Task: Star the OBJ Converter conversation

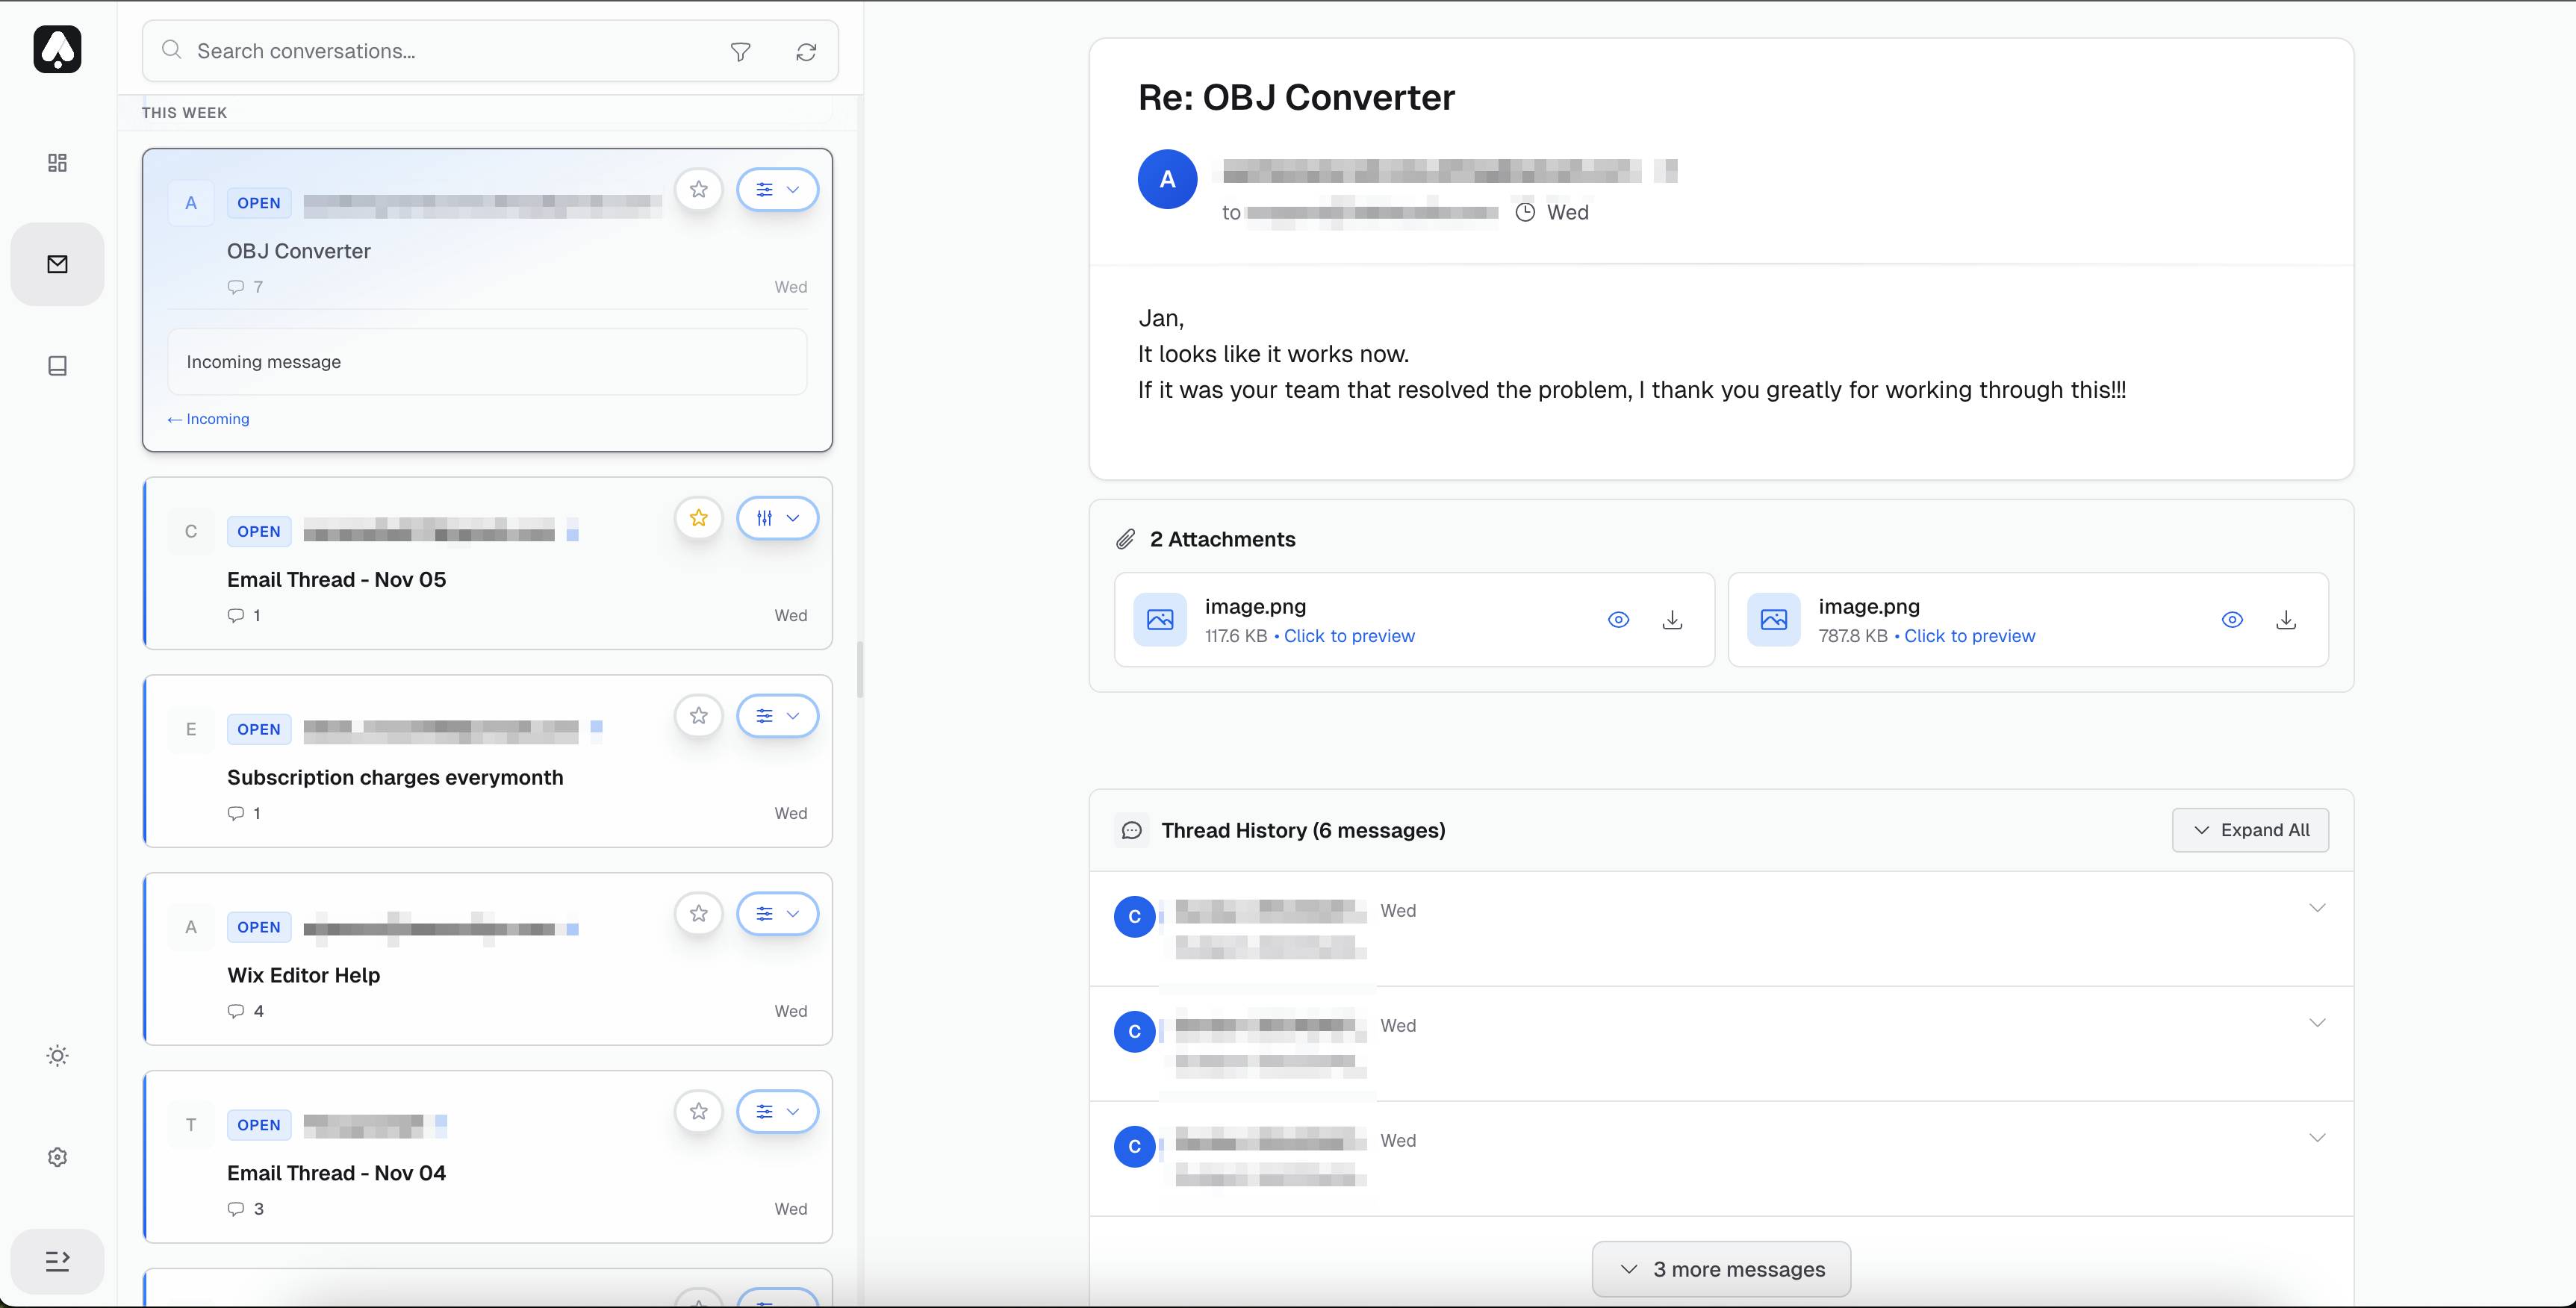Action: [699, 190]
